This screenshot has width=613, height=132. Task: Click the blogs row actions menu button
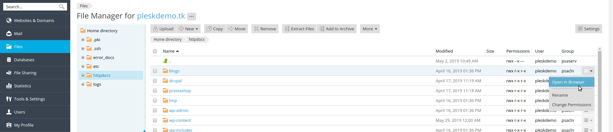coord(588,71)
